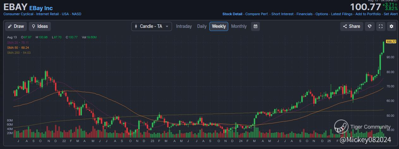Screen dimensions: 399x149
Task: Open the USA country link
Action: pyautogui.click(x=65, y=14)
